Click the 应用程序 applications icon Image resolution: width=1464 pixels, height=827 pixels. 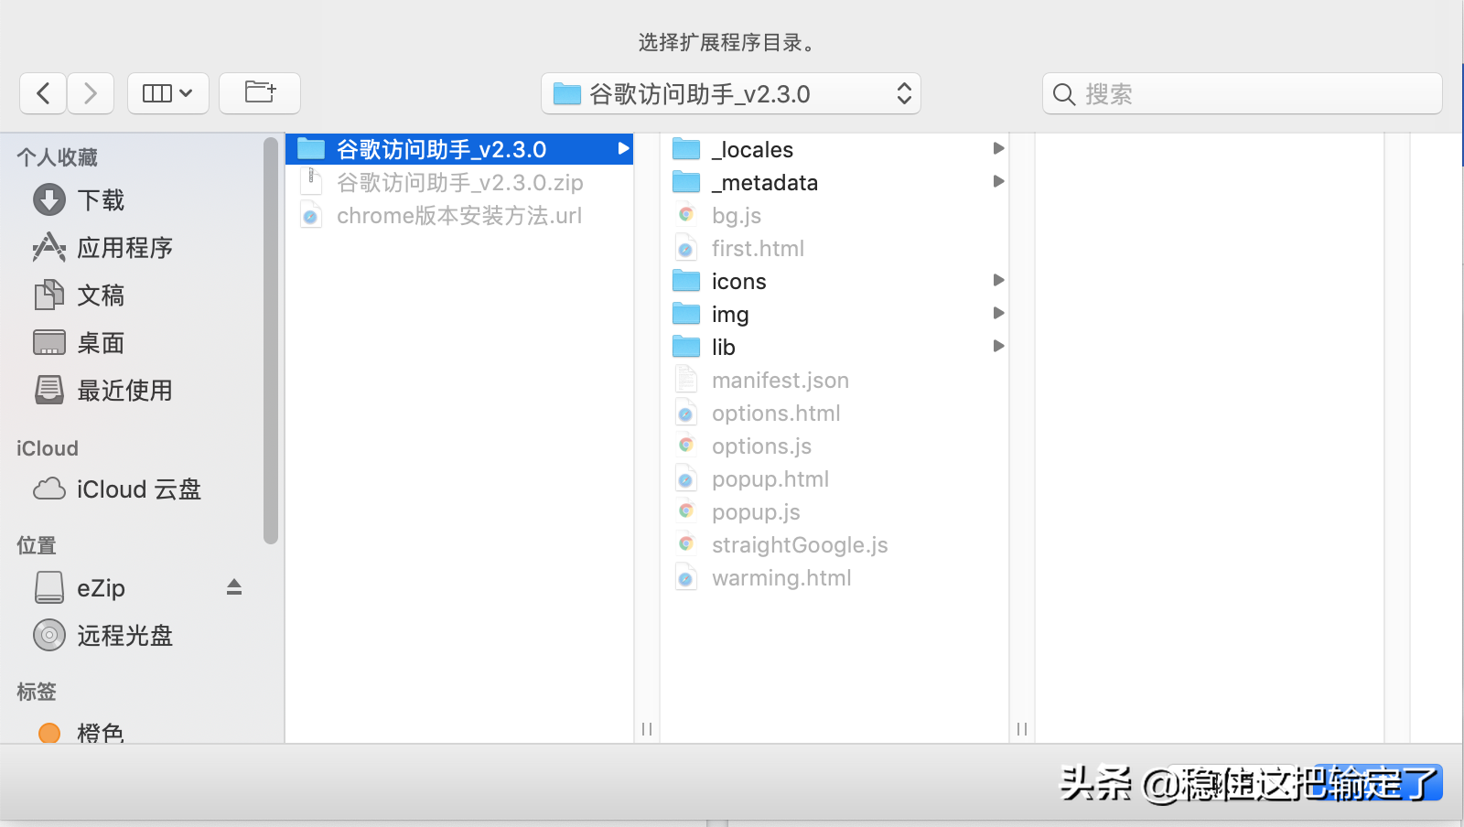tap(49, 247)
